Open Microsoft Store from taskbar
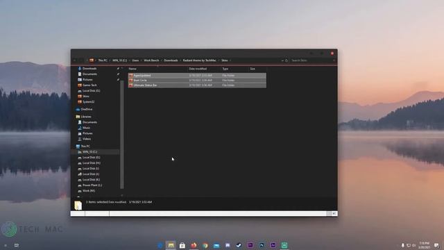 coord(182,245)
